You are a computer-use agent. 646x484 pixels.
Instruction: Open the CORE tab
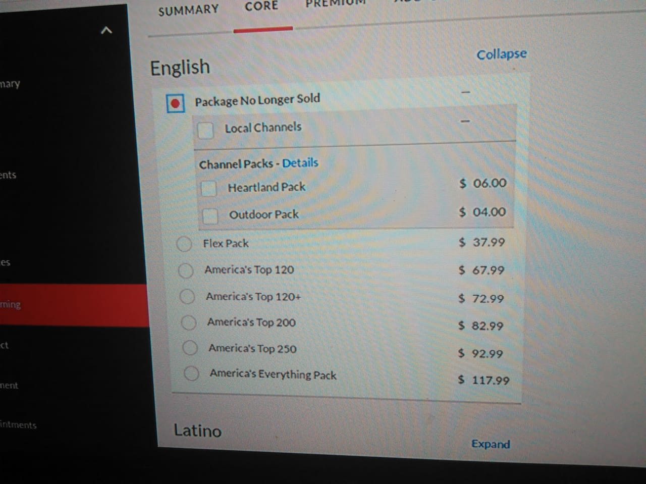(261, 6)
